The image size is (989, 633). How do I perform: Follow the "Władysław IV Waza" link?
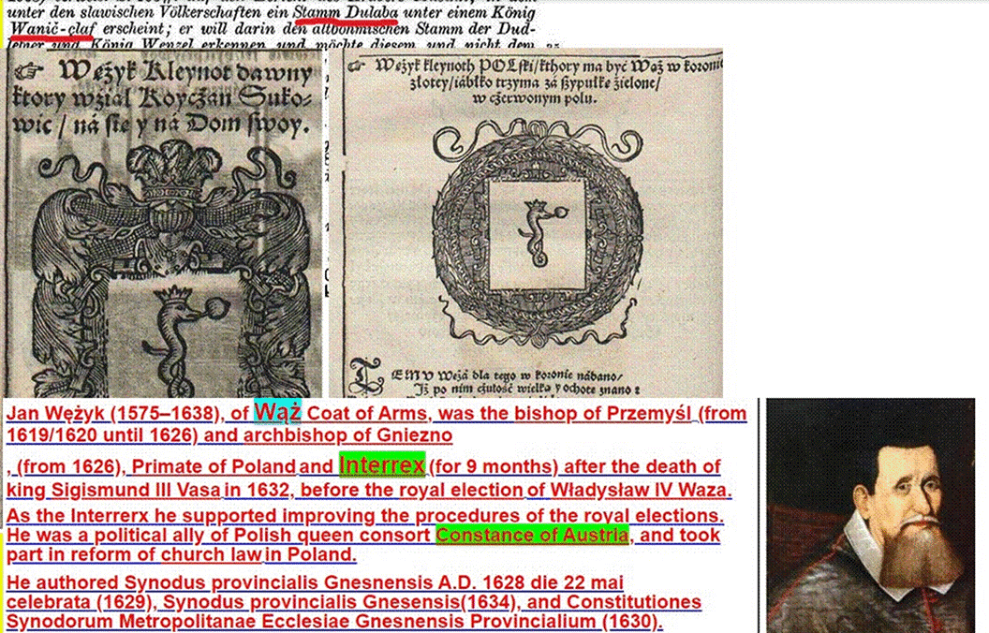click(640, 490)
